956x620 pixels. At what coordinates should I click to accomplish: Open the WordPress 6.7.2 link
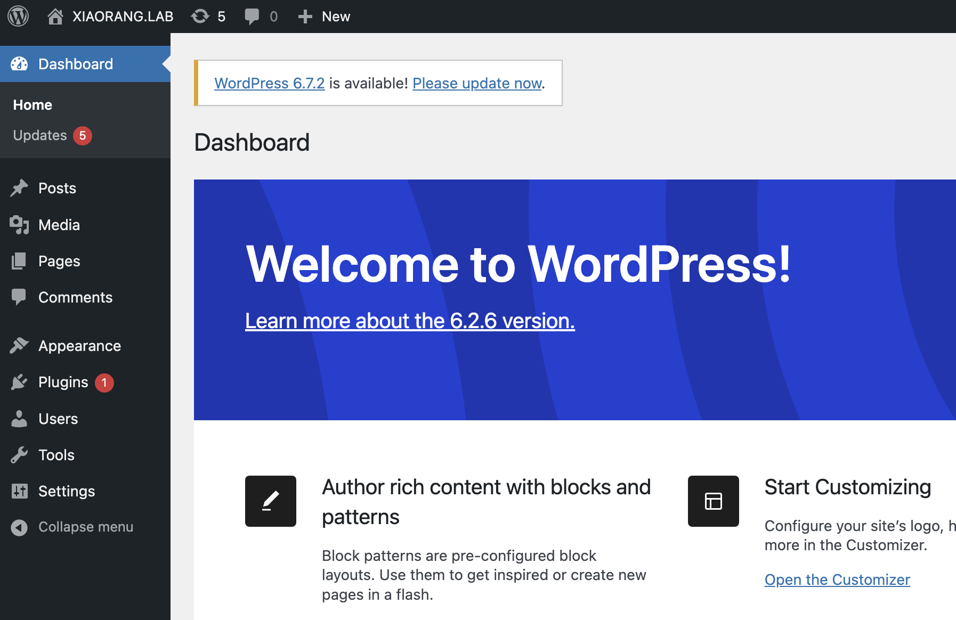coord(270,83)
